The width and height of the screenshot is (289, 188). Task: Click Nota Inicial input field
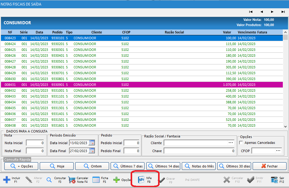[x=35, y=143]
